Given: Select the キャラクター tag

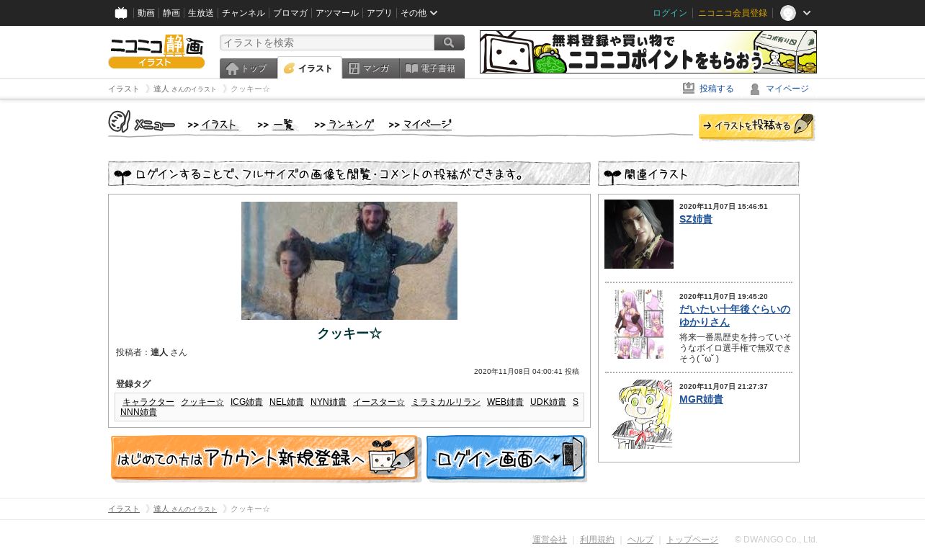Looking at the screenshot, I should tap(148, 402).
